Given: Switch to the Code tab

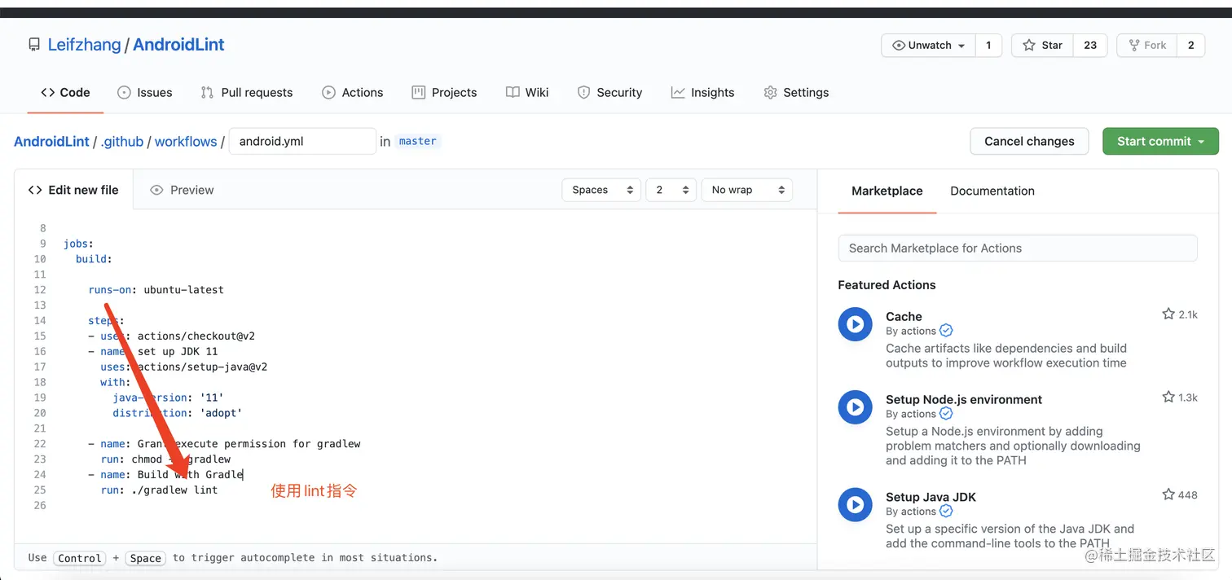Looking at the screenshot, I should pos(65,93).
